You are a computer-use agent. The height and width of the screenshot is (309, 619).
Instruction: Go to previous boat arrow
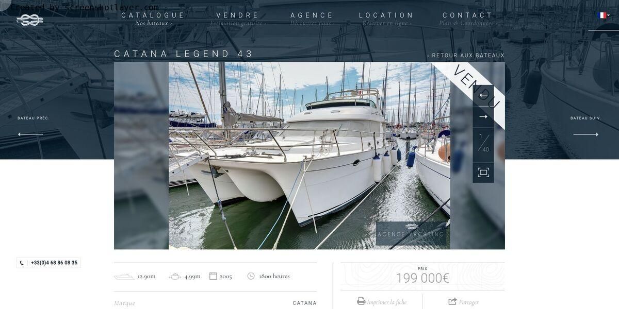[30, 134]
